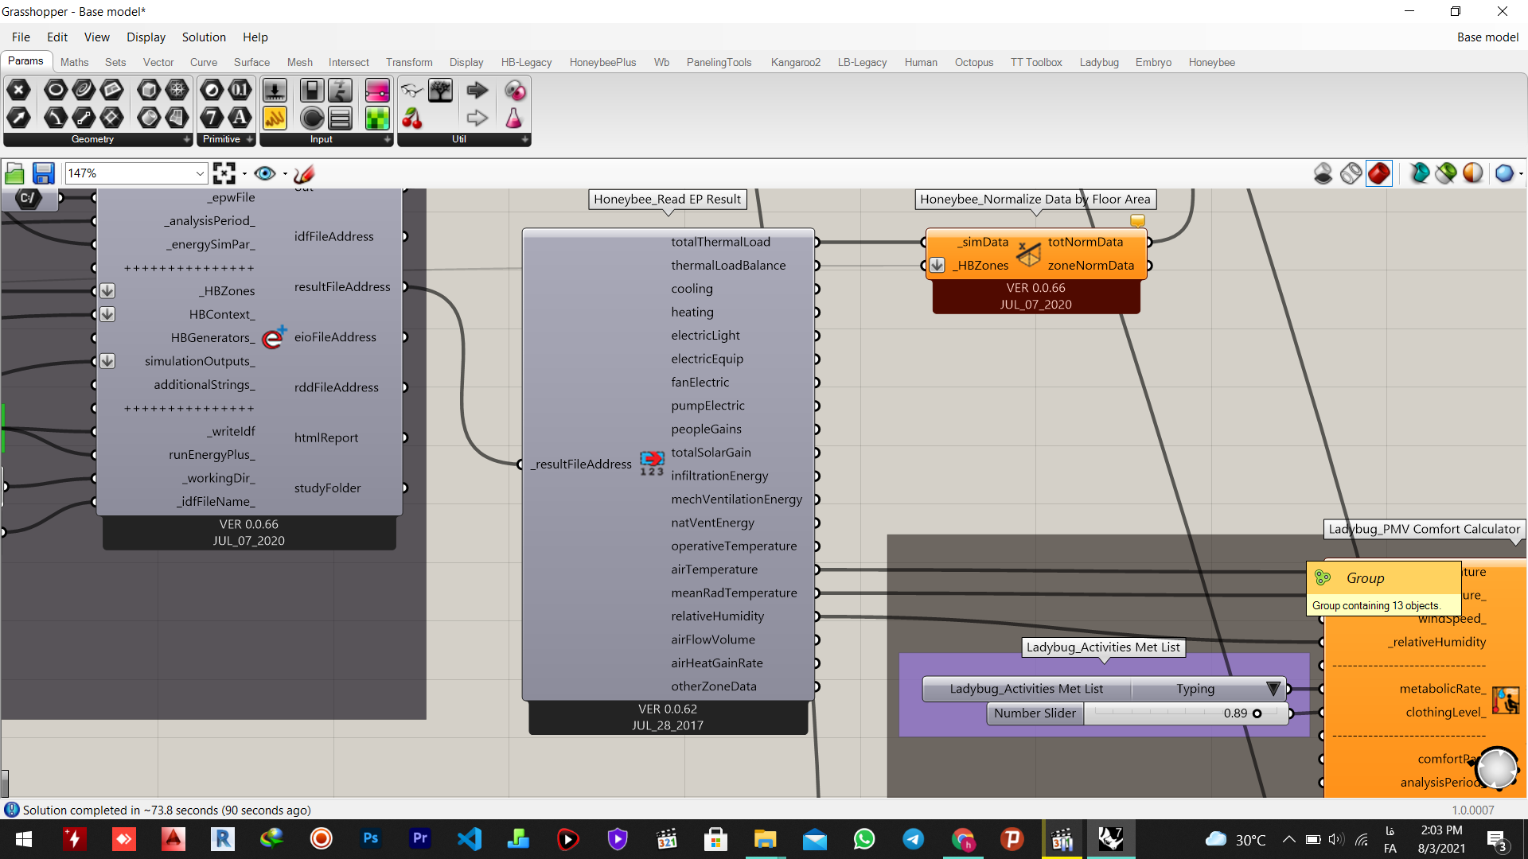The width and height of the screenshot is (1528, 859).
Task: Click the 0.89 Number Slider handle
Action: 1257,713
